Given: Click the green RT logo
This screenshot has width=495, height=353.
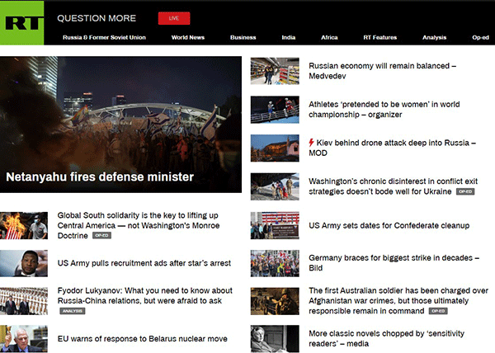Looking at the screenshot, I should point(21,22).
